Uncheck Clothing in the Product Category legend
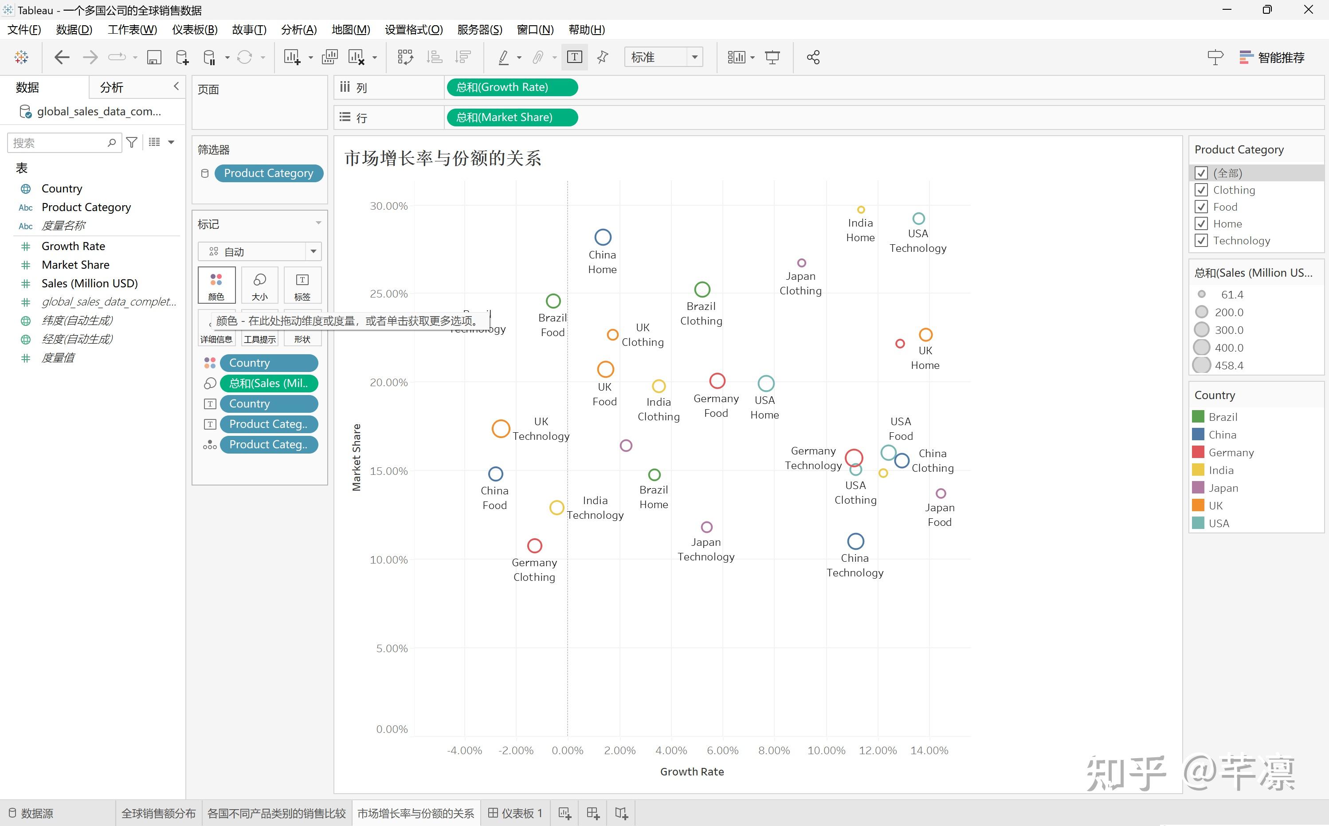The image size is (1329, 826). pyautogui.click(x=1201, y=190)
